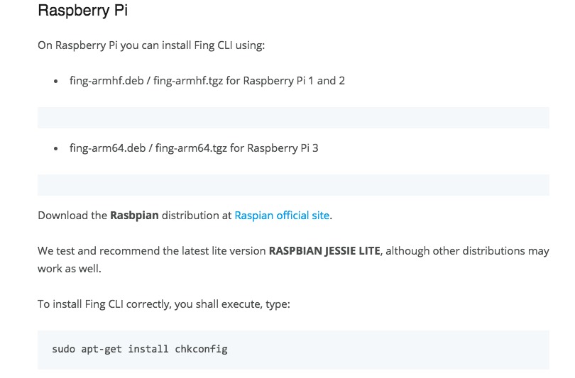The image size is (575, 378).
Task: Click the bold RASPBIAN JESSIE LITE text
Action: 326,251
